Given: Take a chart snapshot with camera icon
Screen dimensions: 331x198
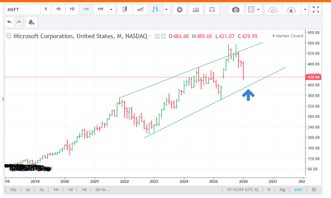Looking at the screenshot, I should (236, 9).
